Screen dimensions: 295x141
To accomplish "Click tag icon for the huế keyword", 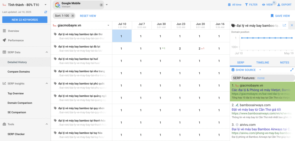I will pos(55,59).
